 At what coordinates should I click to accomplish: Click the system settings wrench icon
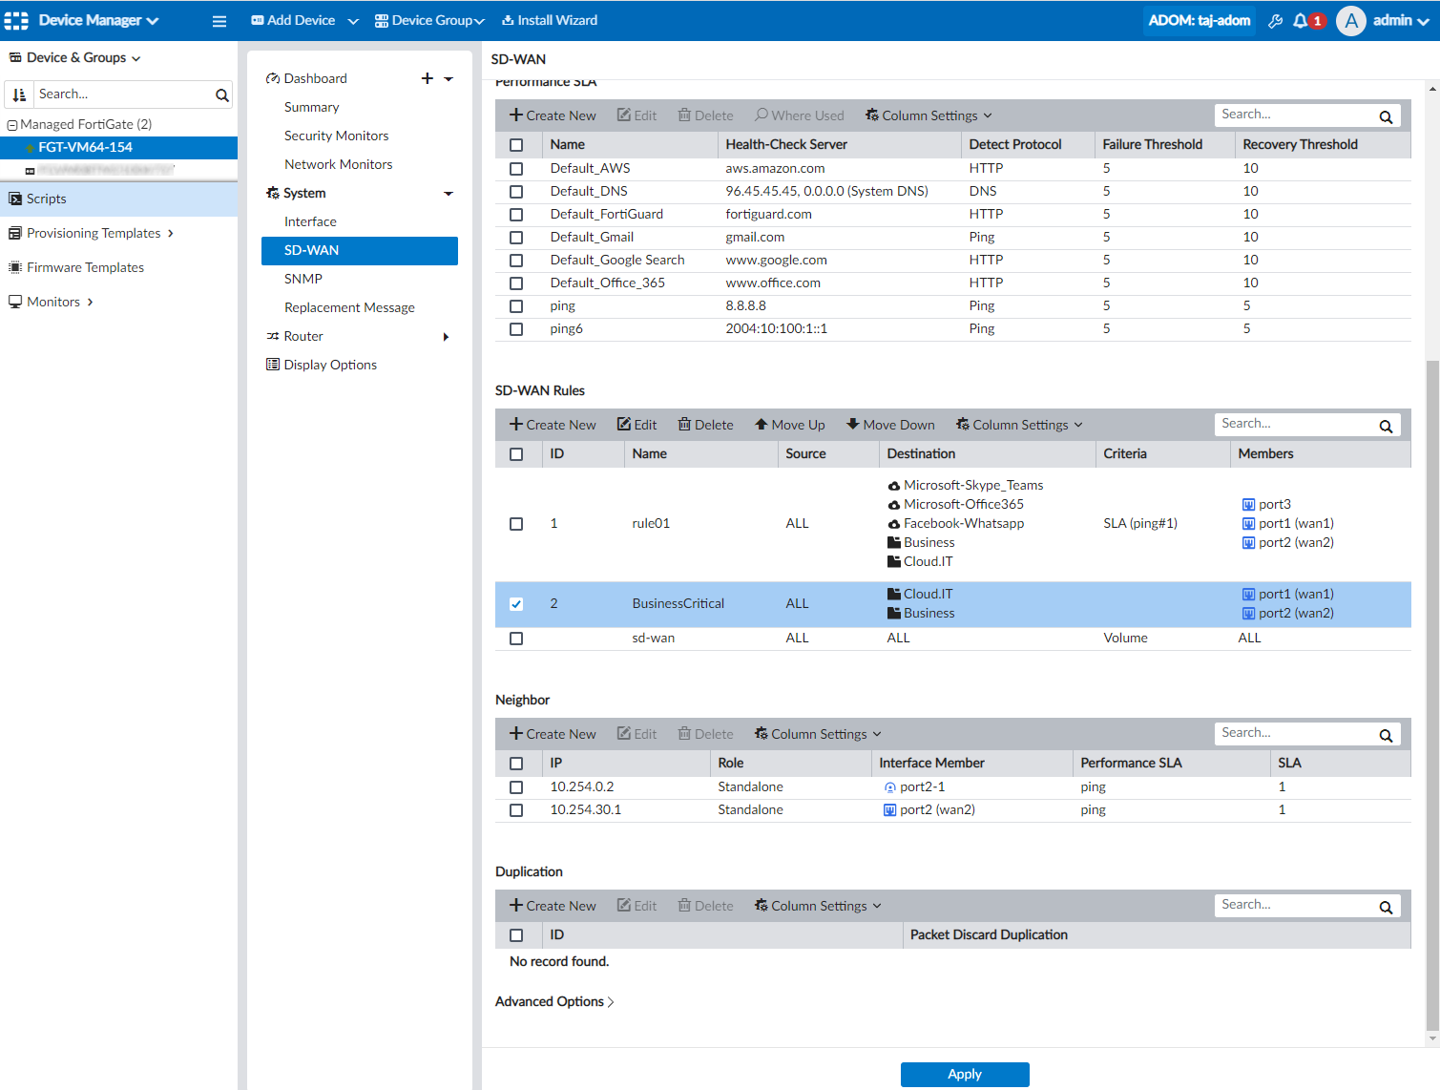pyautogui.click(x=1275, y=19)
